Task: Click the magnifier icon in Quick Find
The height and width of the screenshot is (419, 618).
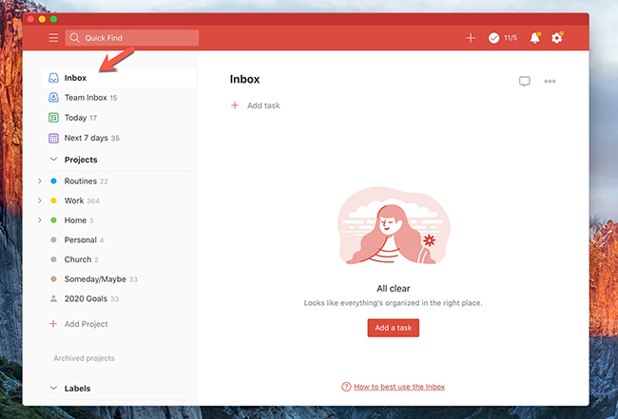Action: coord(74,38)
